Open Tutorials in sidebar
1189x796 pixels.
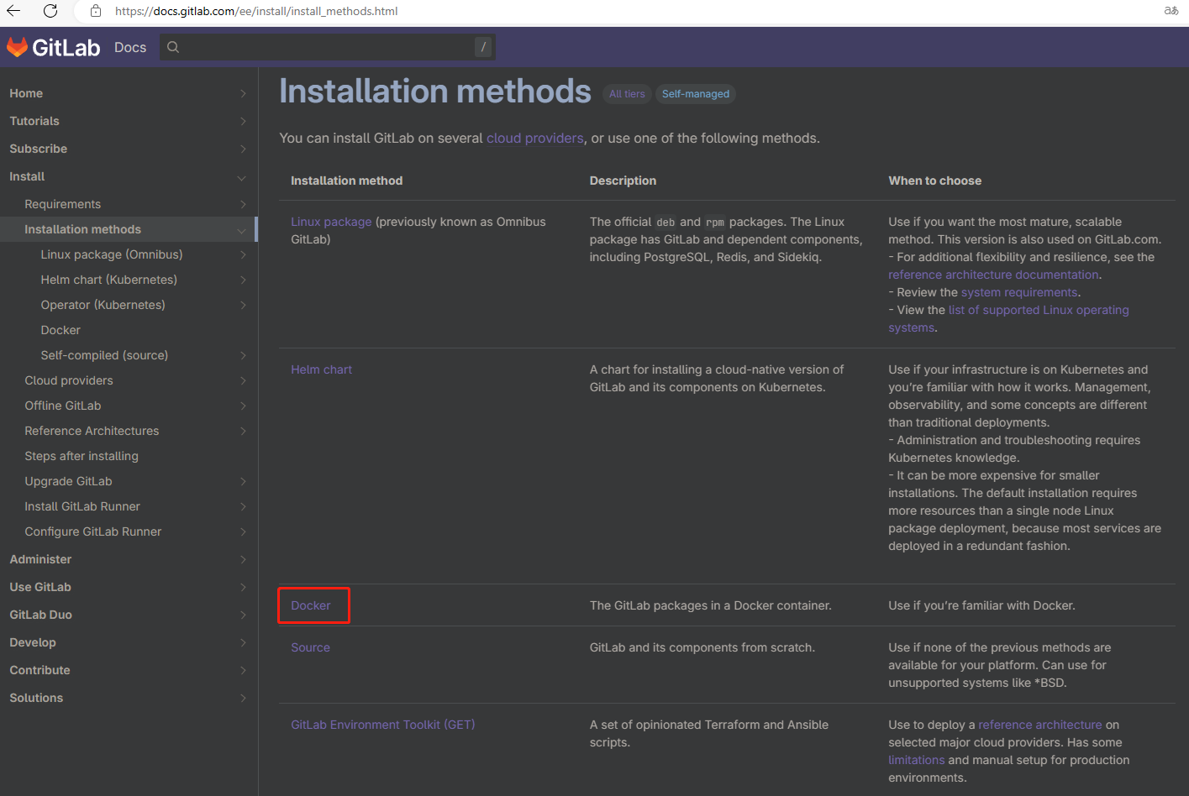point(34,121)
